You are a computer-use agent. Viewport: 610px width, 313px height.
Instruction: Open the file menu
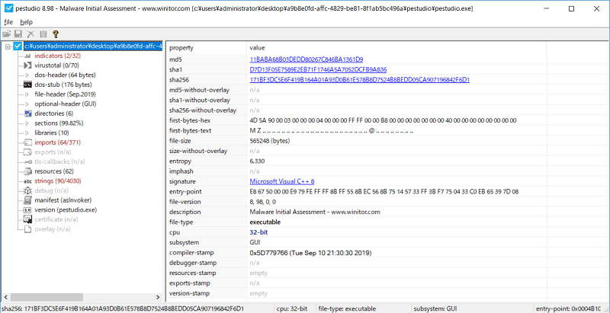pyautogui.click(x=8, y=22)
